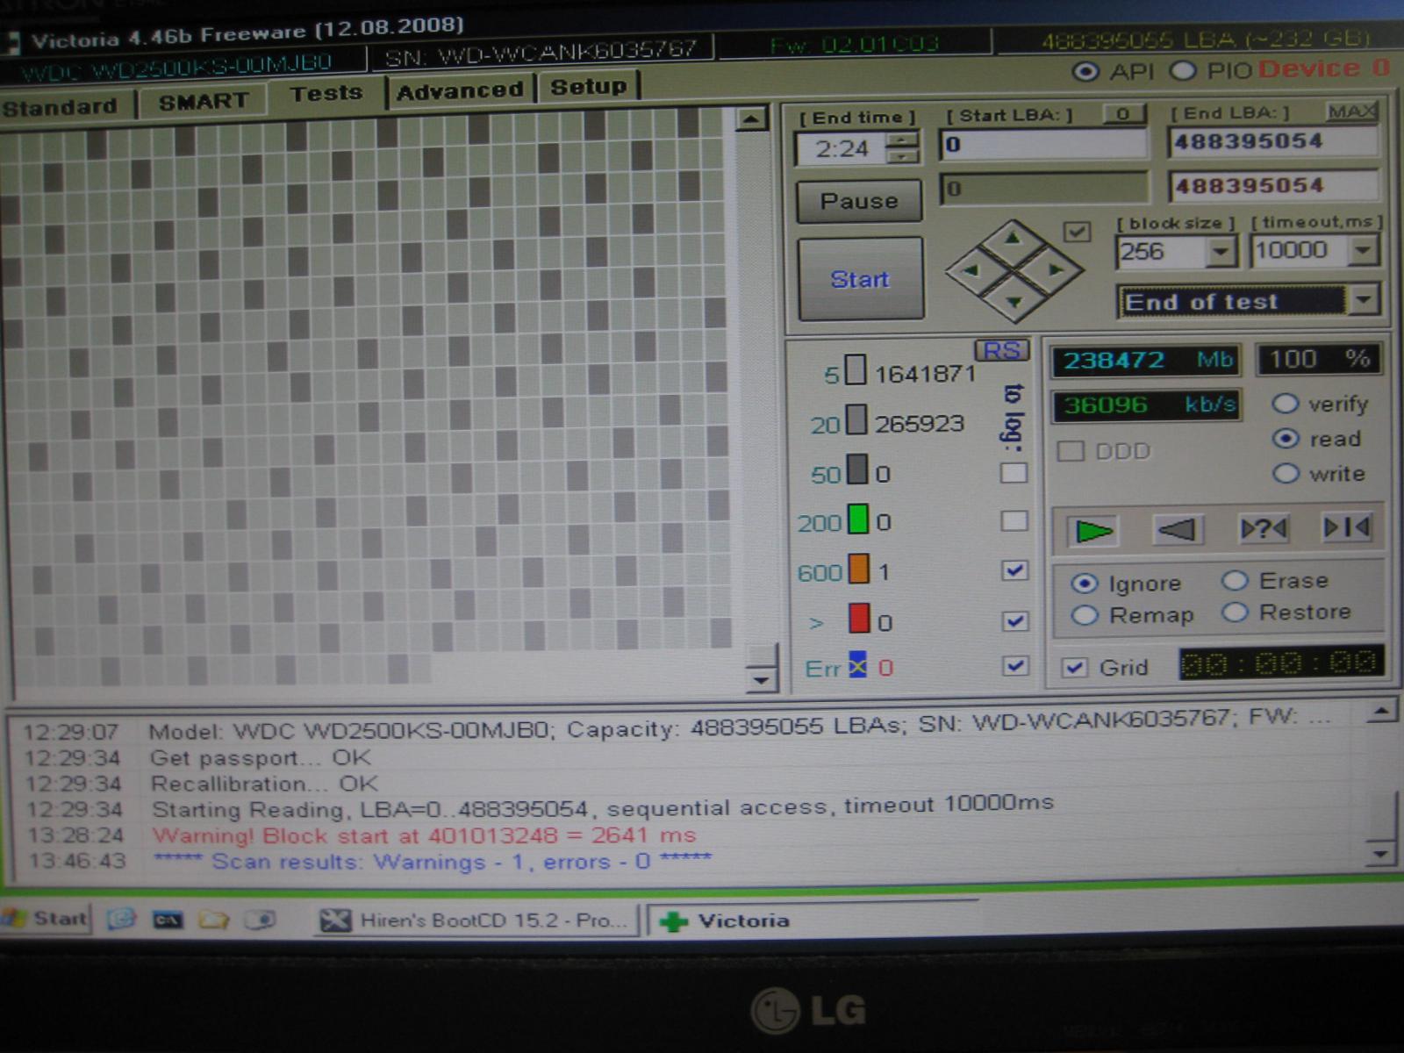Switch to the Standard tab
Image resolution: width=1404 pixels, height=1053 pixels.
pos(61,107)
